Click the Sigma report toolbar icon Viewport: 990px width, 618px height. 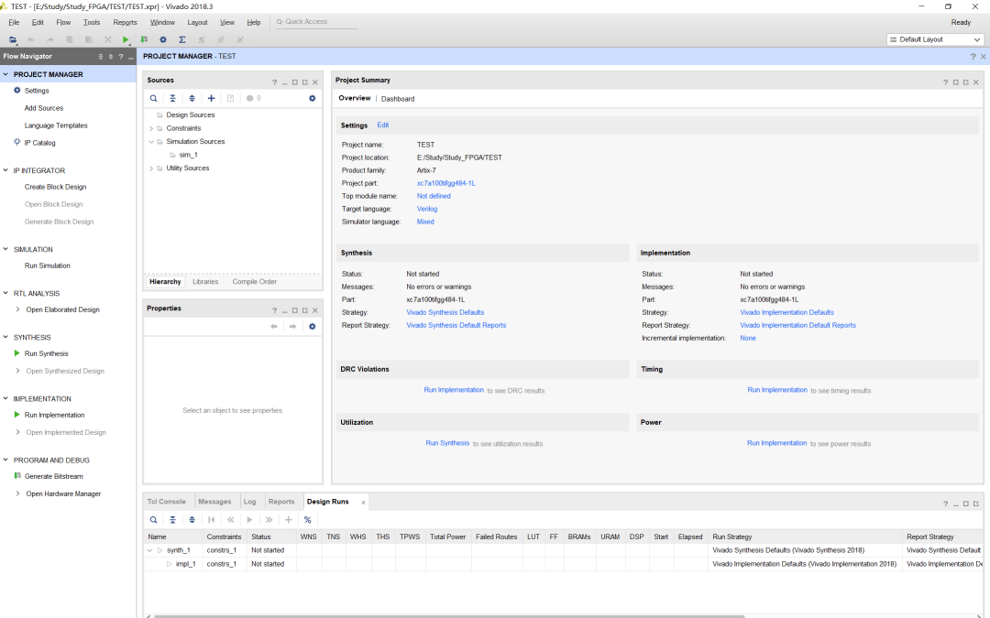point(181,39)
